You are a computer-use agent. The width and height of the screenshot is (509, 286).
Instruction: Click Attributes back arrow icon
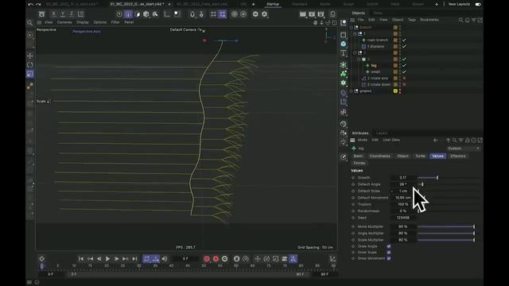pyautogui.click(x=435, y=140)
